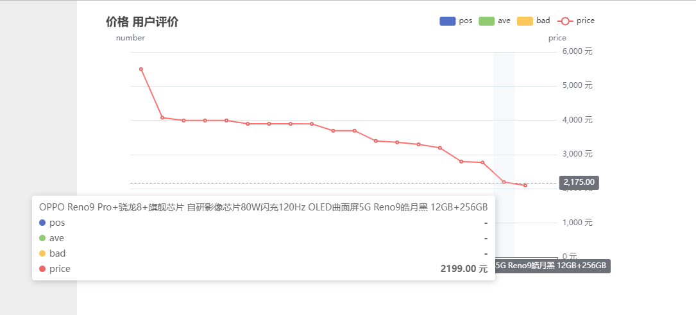Click the tooltip title starting 'OPPO Reno9 Pro+'
Viewport: 696px width, 315px height.
pos(264,207)
